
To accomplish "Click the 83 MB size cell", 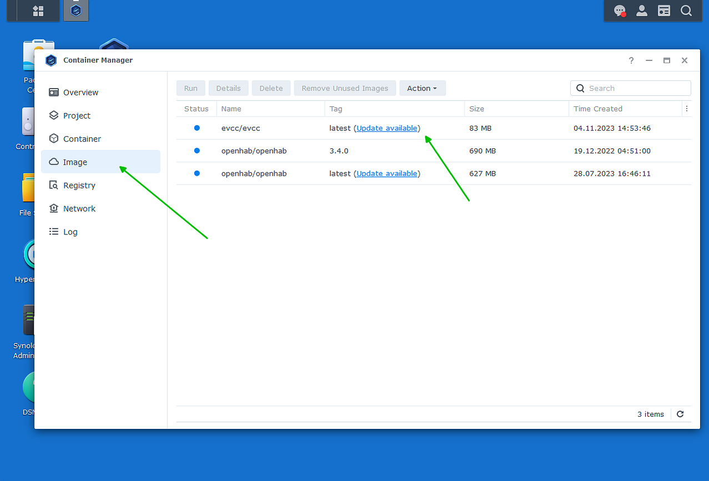I will click(x=480, y=128).
